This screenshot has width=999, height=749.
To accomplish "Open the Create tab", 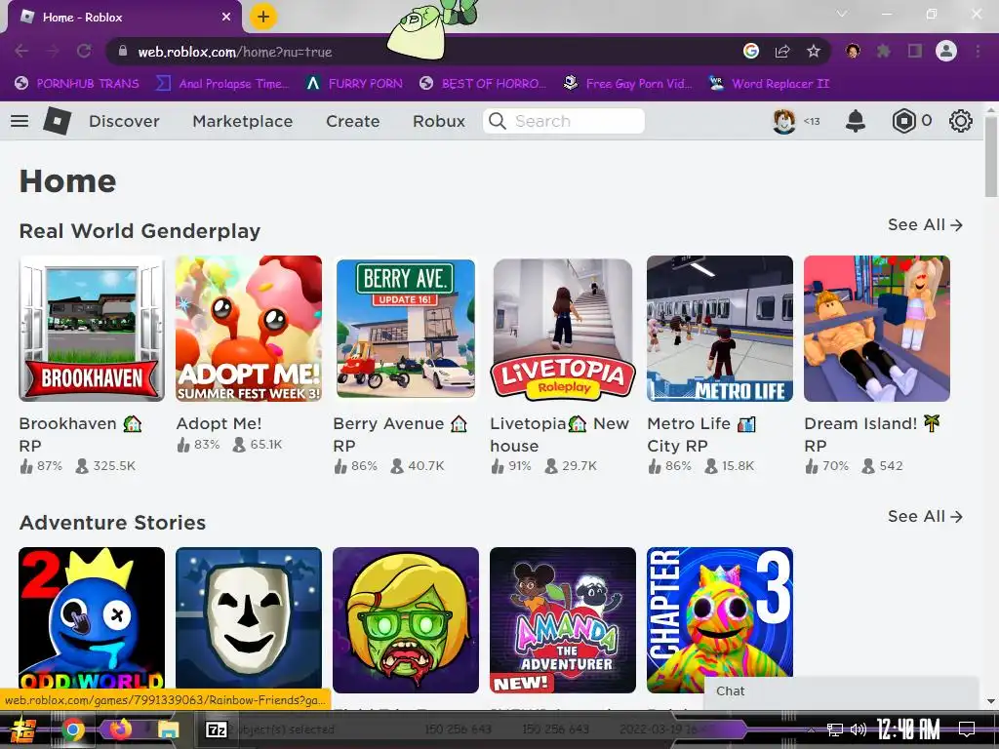I will click(352, 121).
